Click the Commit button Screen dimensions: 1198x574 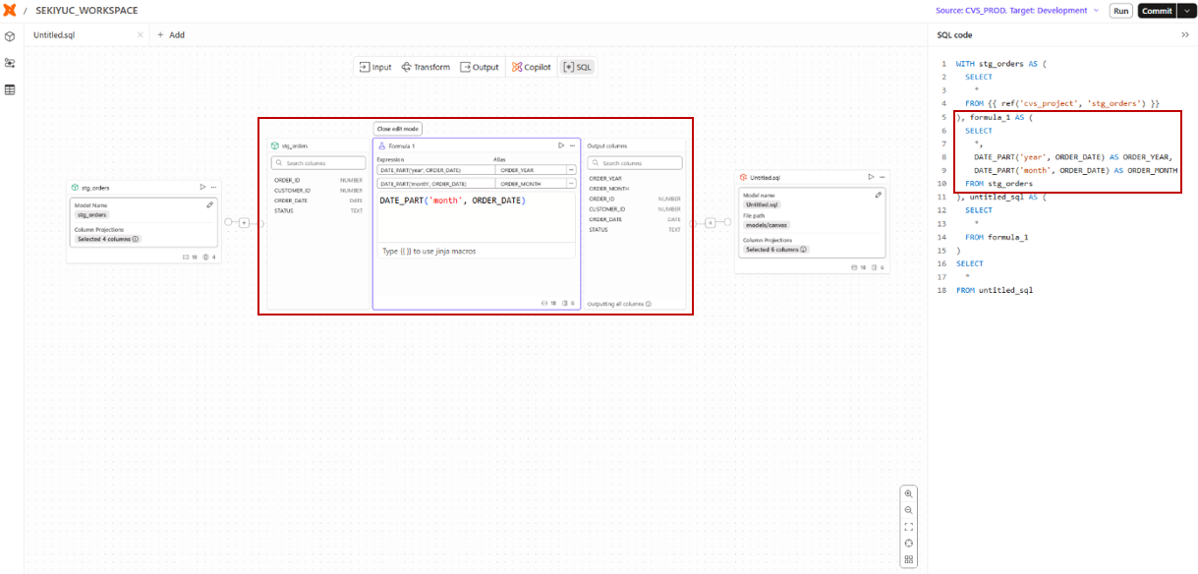1156,11
